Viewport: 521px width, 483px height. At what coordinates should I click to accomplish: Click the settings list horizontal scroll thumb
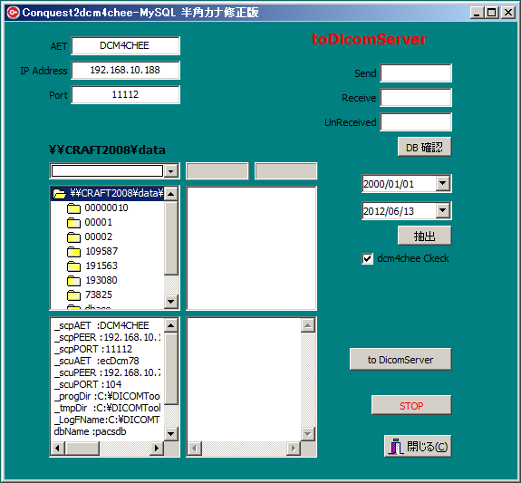tap(82, 448)
